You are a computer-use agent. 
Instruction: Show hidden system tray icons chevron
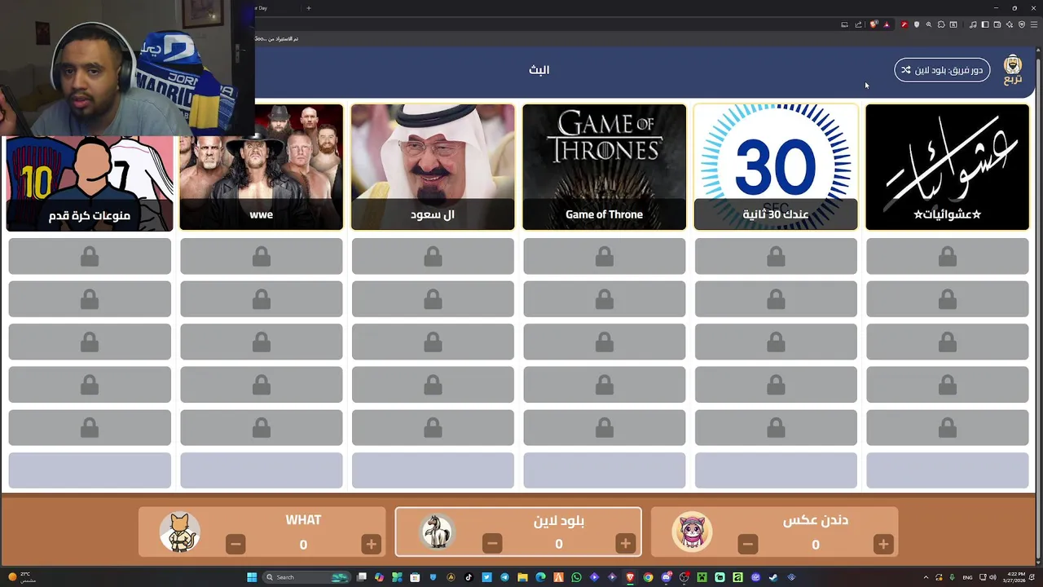[x=926, y=577]
